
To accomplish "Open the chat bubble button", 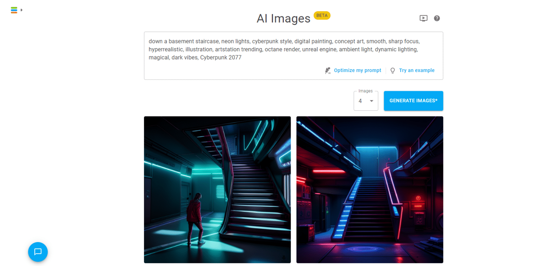I will click(x=38, y=252).
